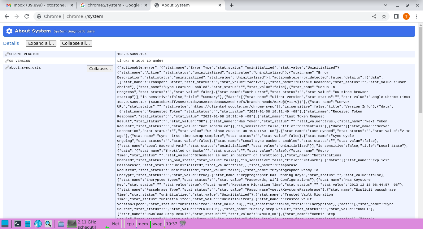Go back using the browser back arrow
Image resolution: width=423 pixels, height=229 pixels.
pos(7,16)
